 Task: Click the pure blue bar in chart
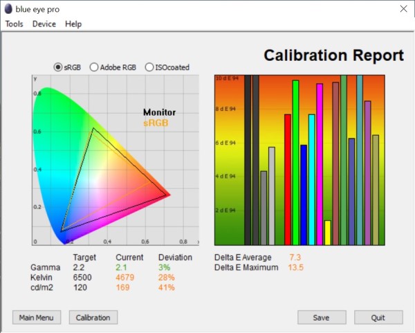pos(304,194)
